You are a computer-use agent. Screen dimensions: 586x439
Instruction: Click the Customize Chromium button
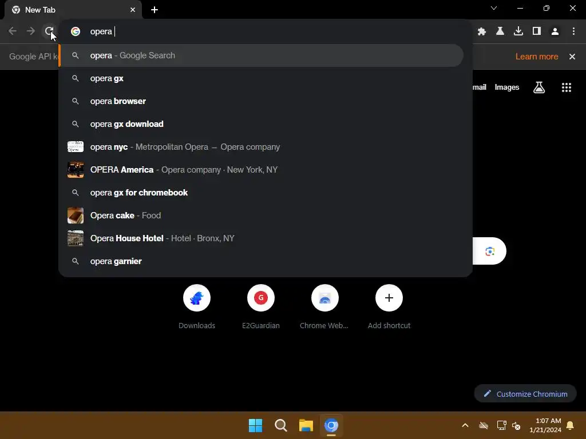pyautogui.click(x=525, y=394)
